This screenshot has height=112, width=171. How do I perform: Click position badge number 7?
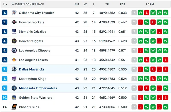[x=5, y=69]
